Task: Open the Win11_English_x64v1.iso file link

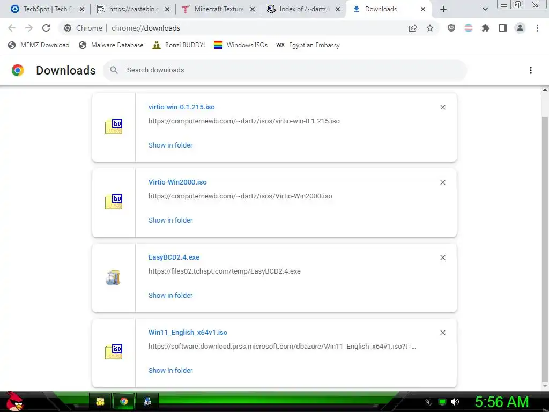Action: tap(188, 332)
